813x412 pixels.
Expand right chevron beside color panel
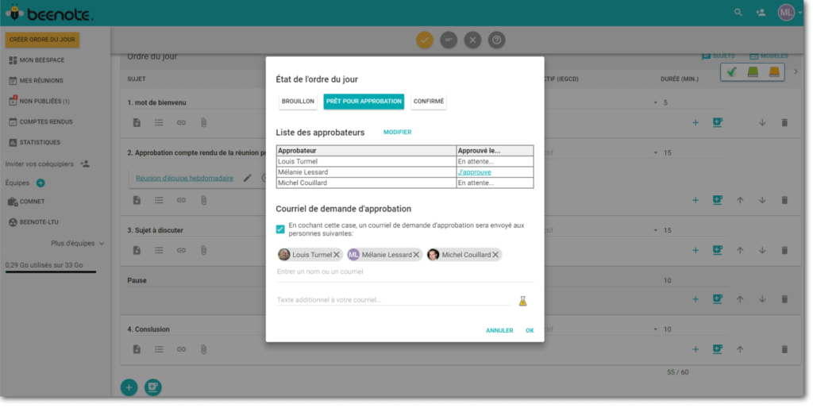pyautogui.click(x=796, y=72)
